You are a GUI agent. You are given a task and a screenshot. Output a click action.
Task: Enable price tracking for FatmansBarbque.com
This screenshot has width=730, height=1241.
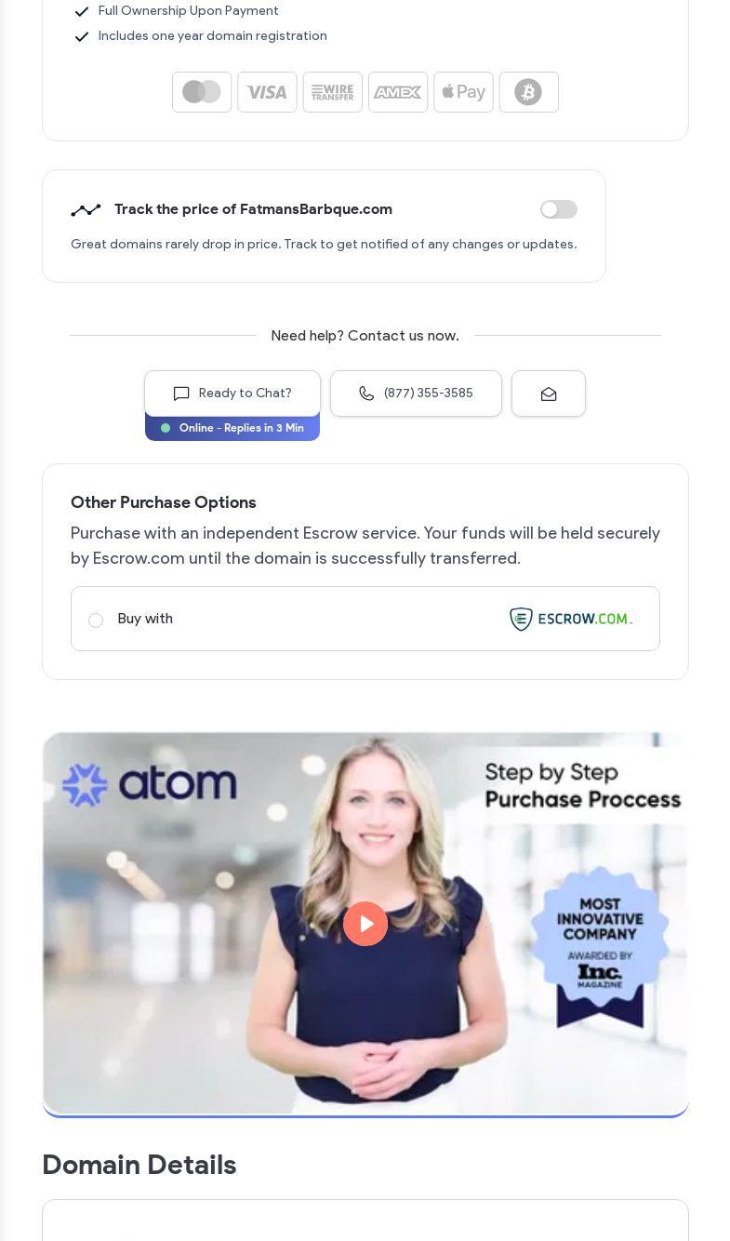coord(559,209)
